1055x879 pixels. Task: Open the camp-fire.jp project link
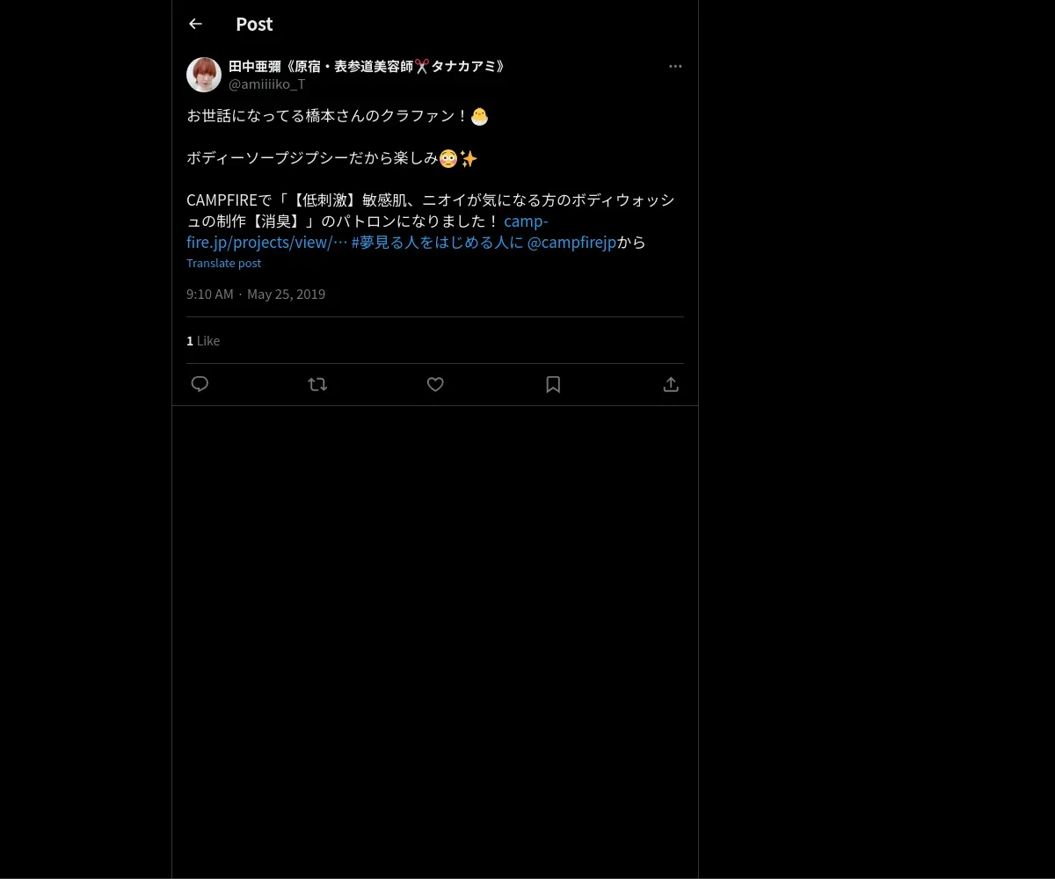point(367,231)
